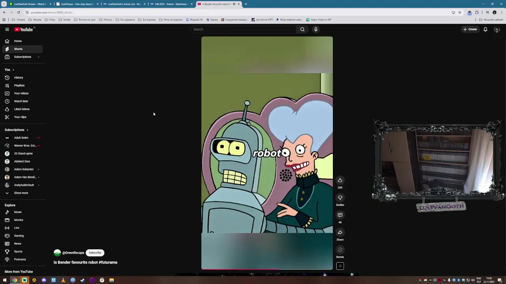Focus the YouTube Search box

[x=243, y=29]
